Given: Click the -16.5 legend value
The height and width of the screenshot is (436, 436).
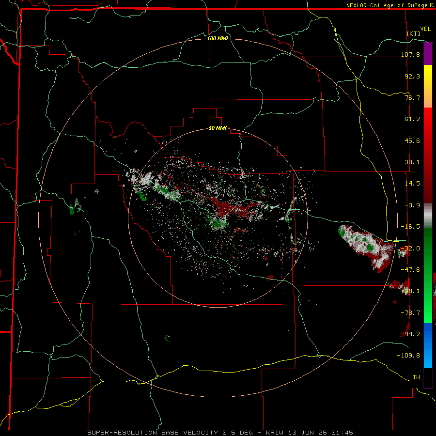Looking at the screenshot, I should (410, 226).
